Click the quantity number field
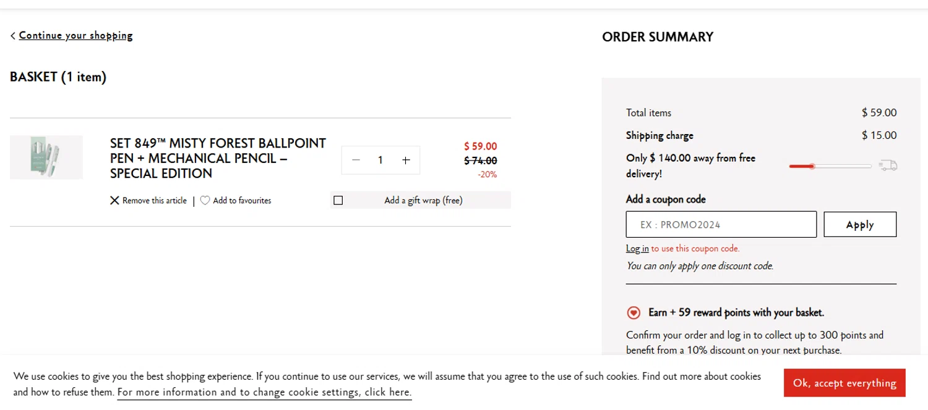 coord(380,161)
